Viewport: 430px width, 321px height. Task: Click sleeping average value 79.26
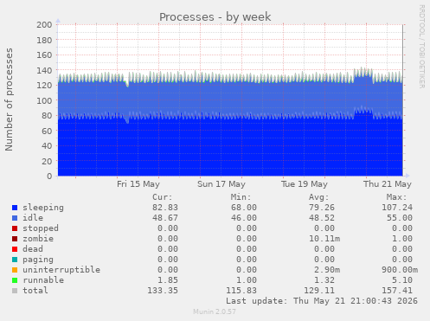pos(322,208)
